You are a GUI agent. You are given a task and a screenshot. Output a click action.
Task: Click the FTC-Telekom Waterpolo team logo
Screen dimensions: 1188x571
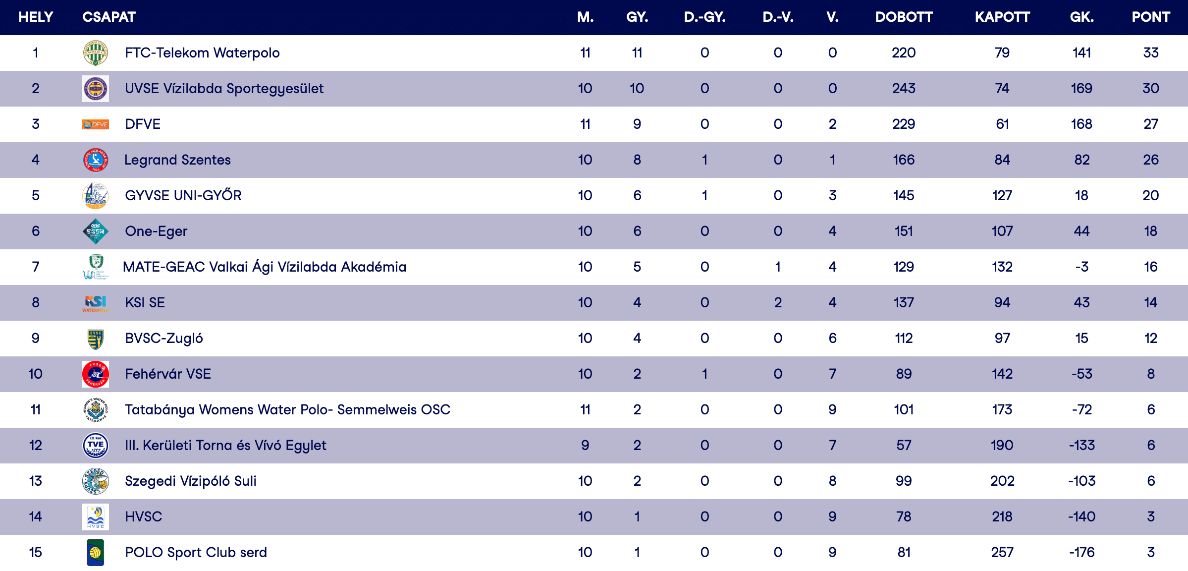click(96, 53)
